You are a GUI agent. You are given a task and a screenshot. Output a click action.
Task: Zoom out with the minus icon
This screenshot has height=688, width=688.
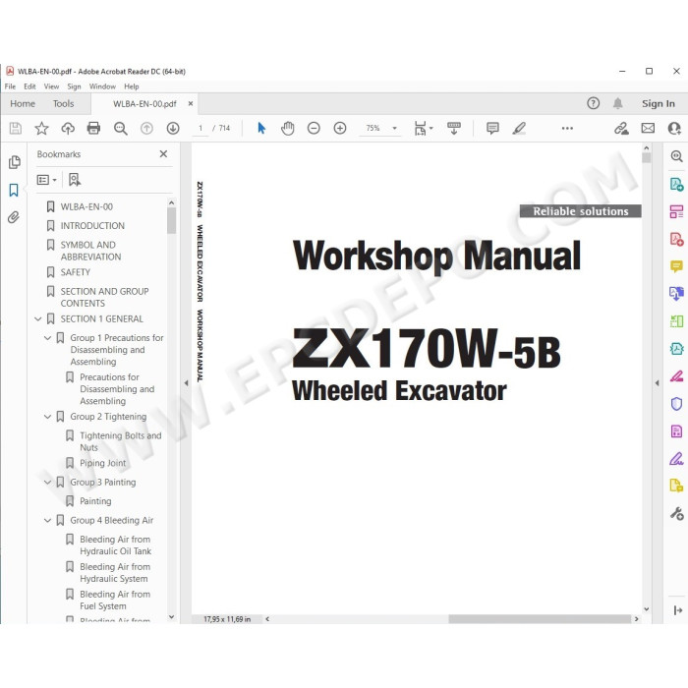314,128
